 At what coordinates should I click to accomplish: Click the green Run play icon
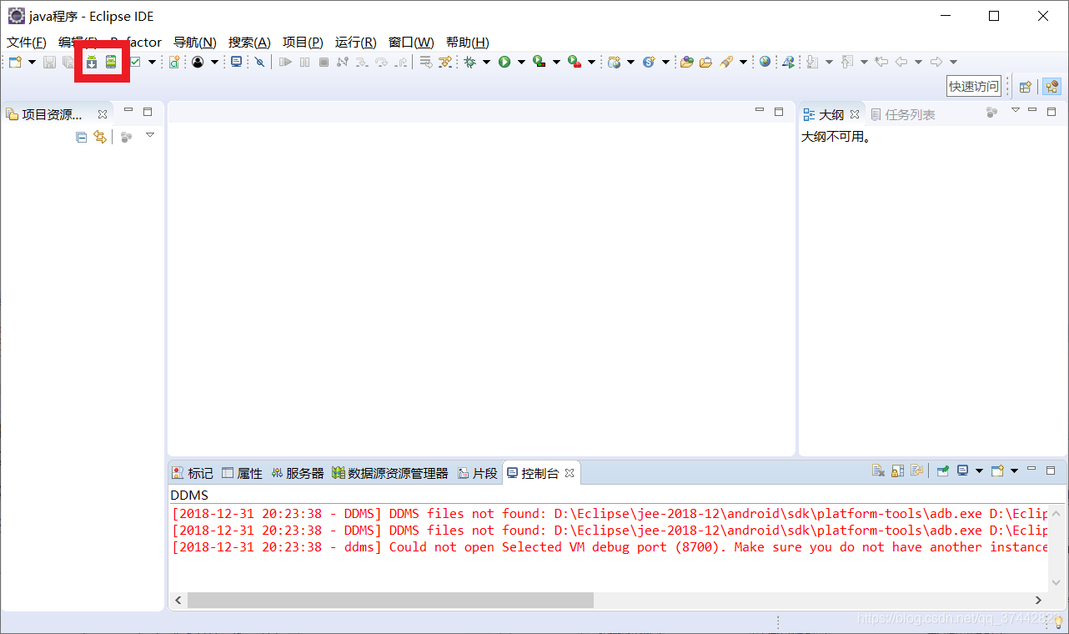coord(504,62)
